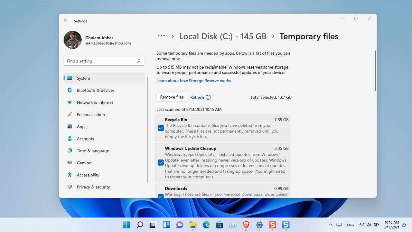Show hidden system tray icons

pyautogui.click(x=330, y=225)
